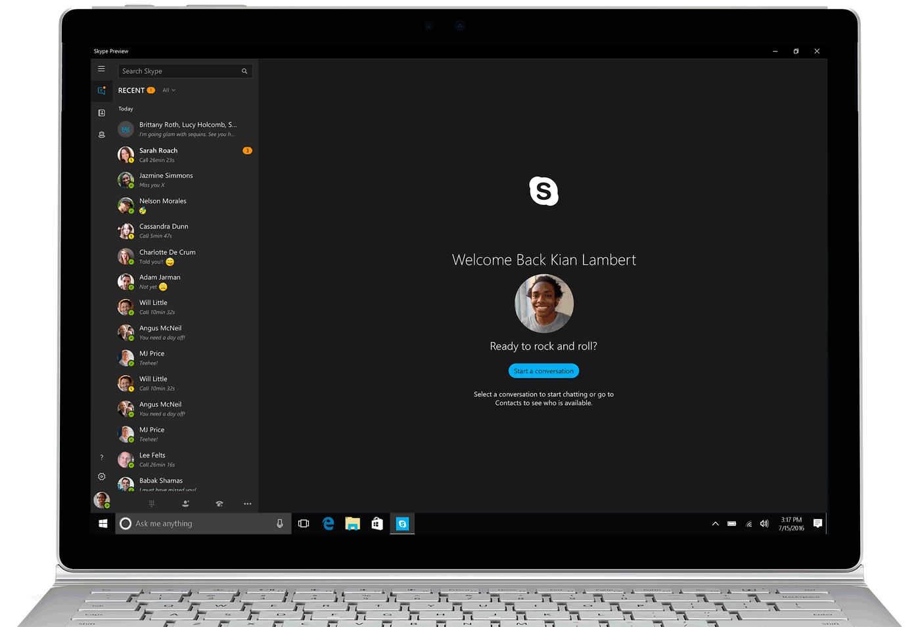This screenshot has height=627, width=920.
Task: Open Microsoft Edge from the taskbar
Action: click(x=329, y=524)
